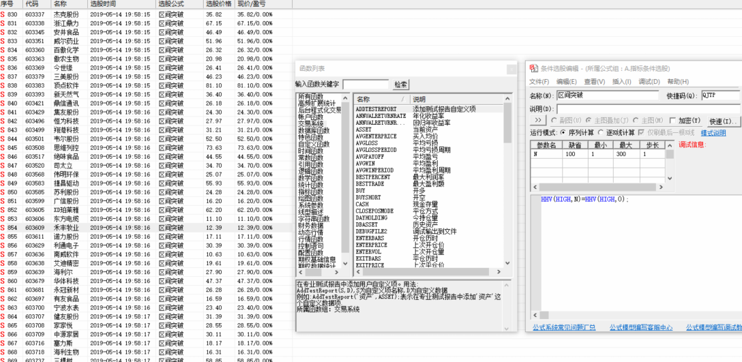Enable the 加密(Y) checkbox
Screen dimensions: 742x362
[685, 120]
